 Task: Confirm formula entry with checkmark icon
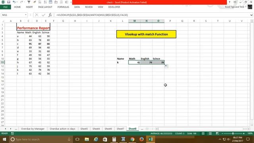(x=43, y=15)
